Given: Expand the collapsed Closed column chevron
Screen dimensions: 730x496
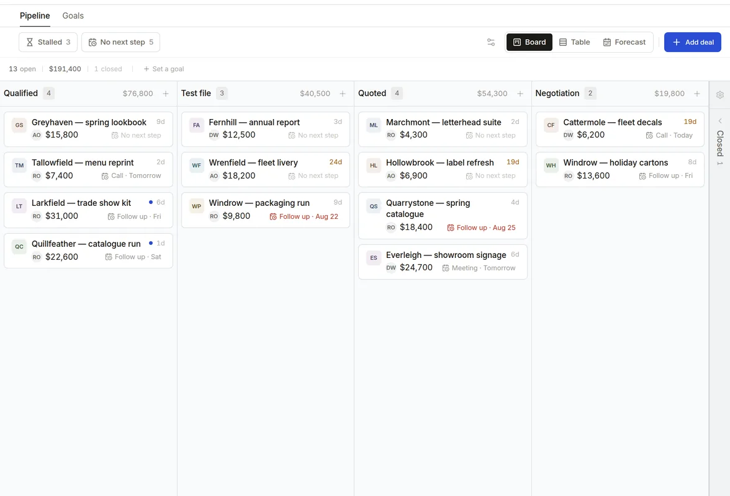Looking at the screenshot, I should coord(720,121).
